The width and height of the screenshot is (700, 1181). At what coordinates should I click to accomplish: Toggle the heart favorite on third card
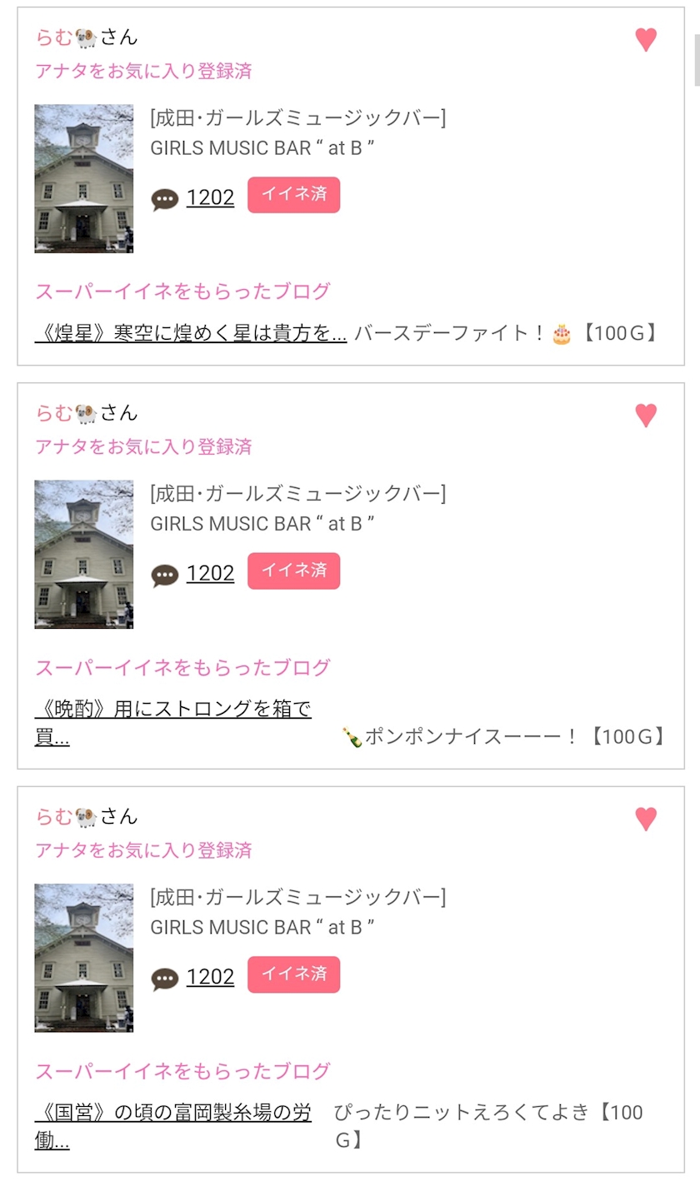646,819
